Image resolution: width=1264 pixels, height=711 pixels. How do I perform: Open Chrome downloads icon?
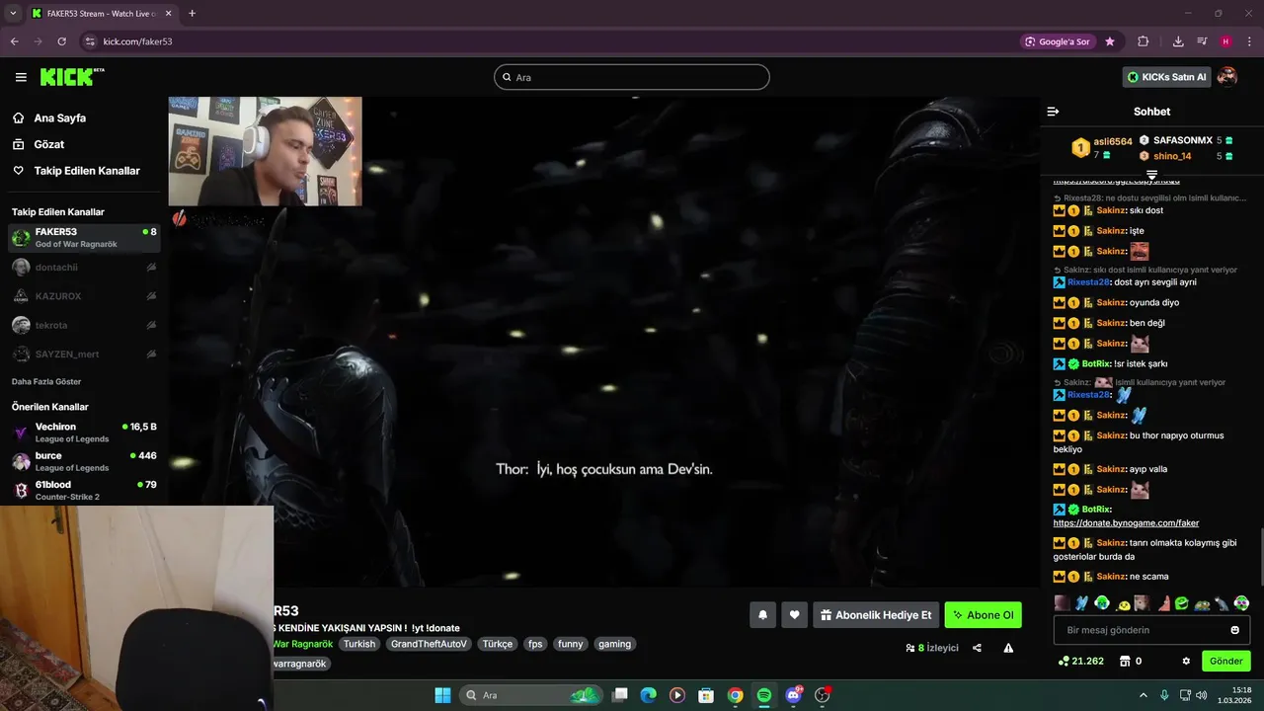1178,41
